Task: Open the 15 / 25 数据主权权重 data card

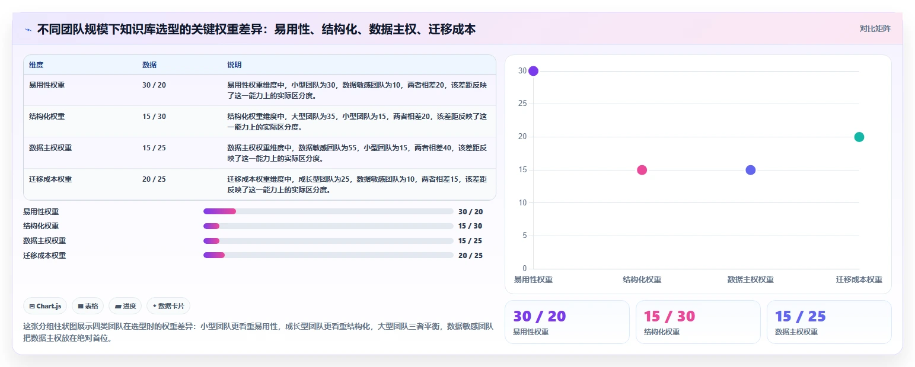Action: (x=829, y=322)
